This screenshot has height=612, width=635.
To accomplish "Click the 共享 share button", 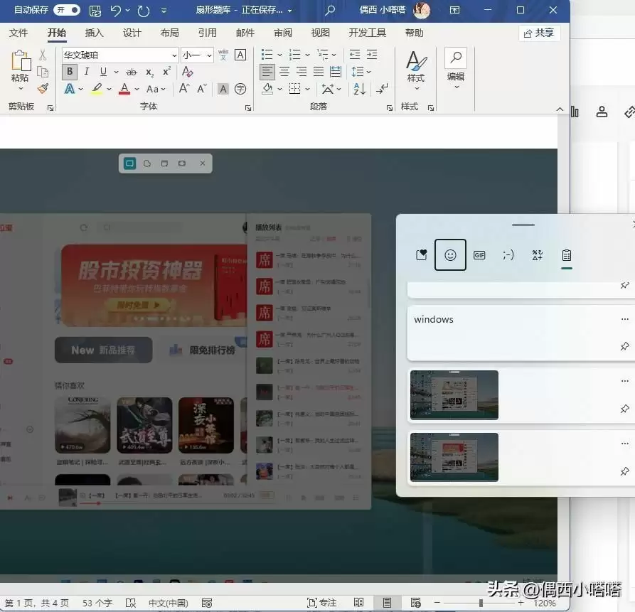I will point(538,32).
